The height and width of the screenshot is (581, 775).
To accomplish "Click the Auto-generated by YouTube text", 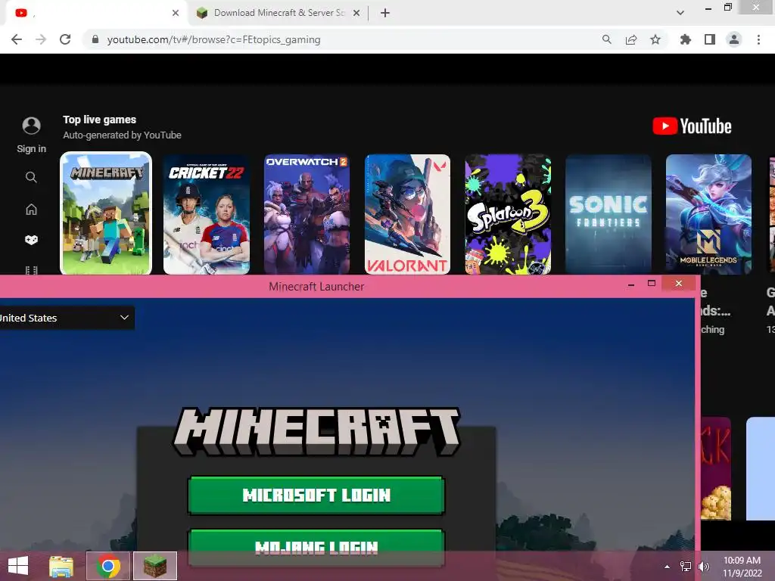I will 122,135.
